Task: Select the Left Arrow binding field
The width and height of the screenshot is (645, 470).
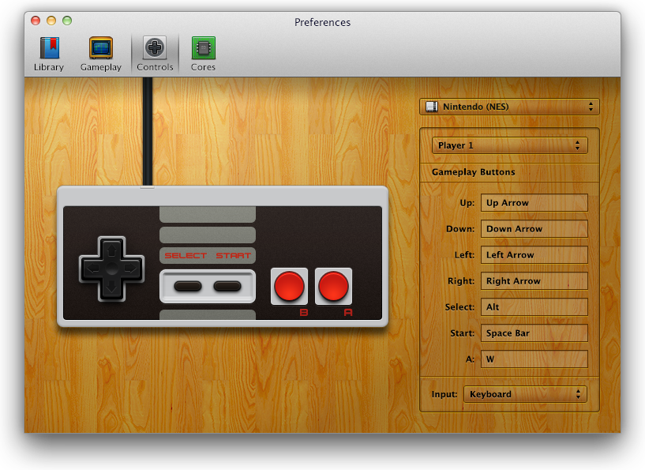Action: 534,254
